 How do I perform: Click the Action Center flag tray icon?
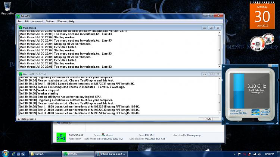pos(239,154)
